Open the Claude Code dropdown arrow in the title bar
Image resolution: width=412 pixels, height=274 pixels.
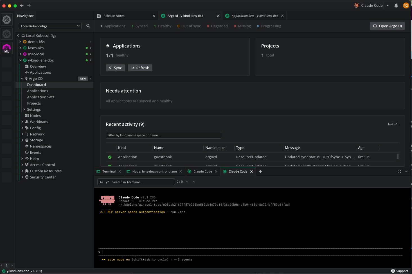[x=388, y=5]
